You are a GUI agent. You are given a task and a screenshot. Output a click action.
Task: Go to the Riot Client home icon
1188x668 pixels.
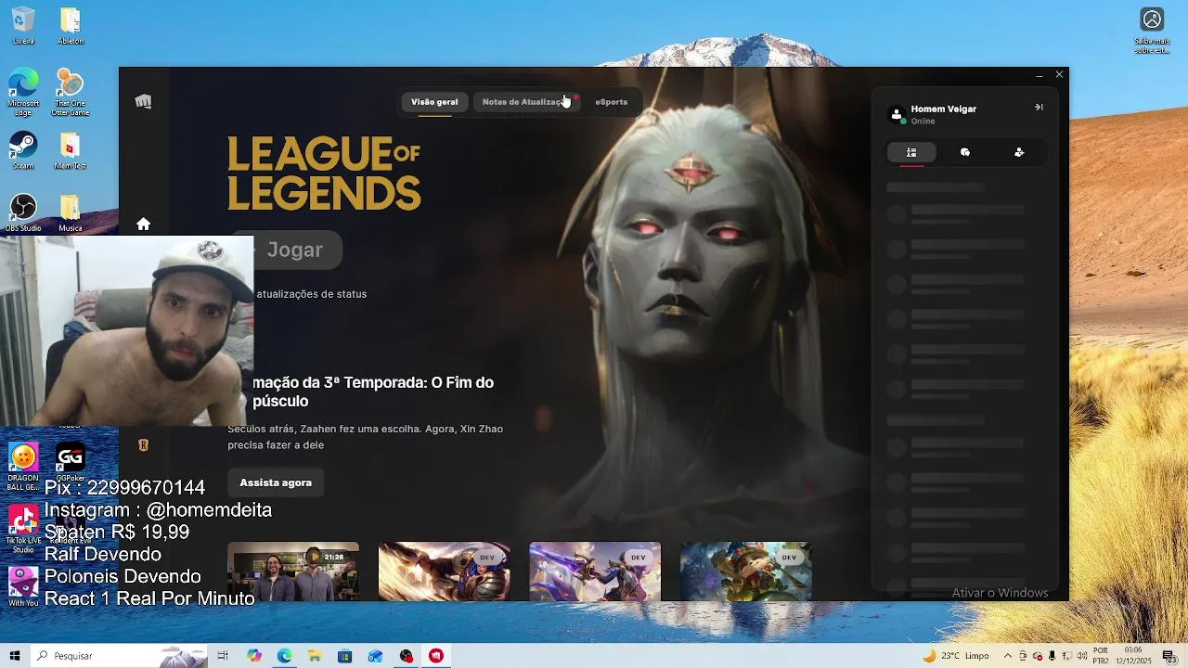point(143,224)
